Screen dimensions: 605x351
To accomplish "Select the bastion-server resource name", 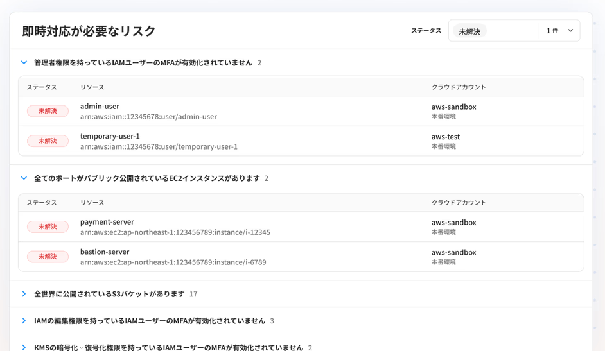I will (x=105, y=252).
